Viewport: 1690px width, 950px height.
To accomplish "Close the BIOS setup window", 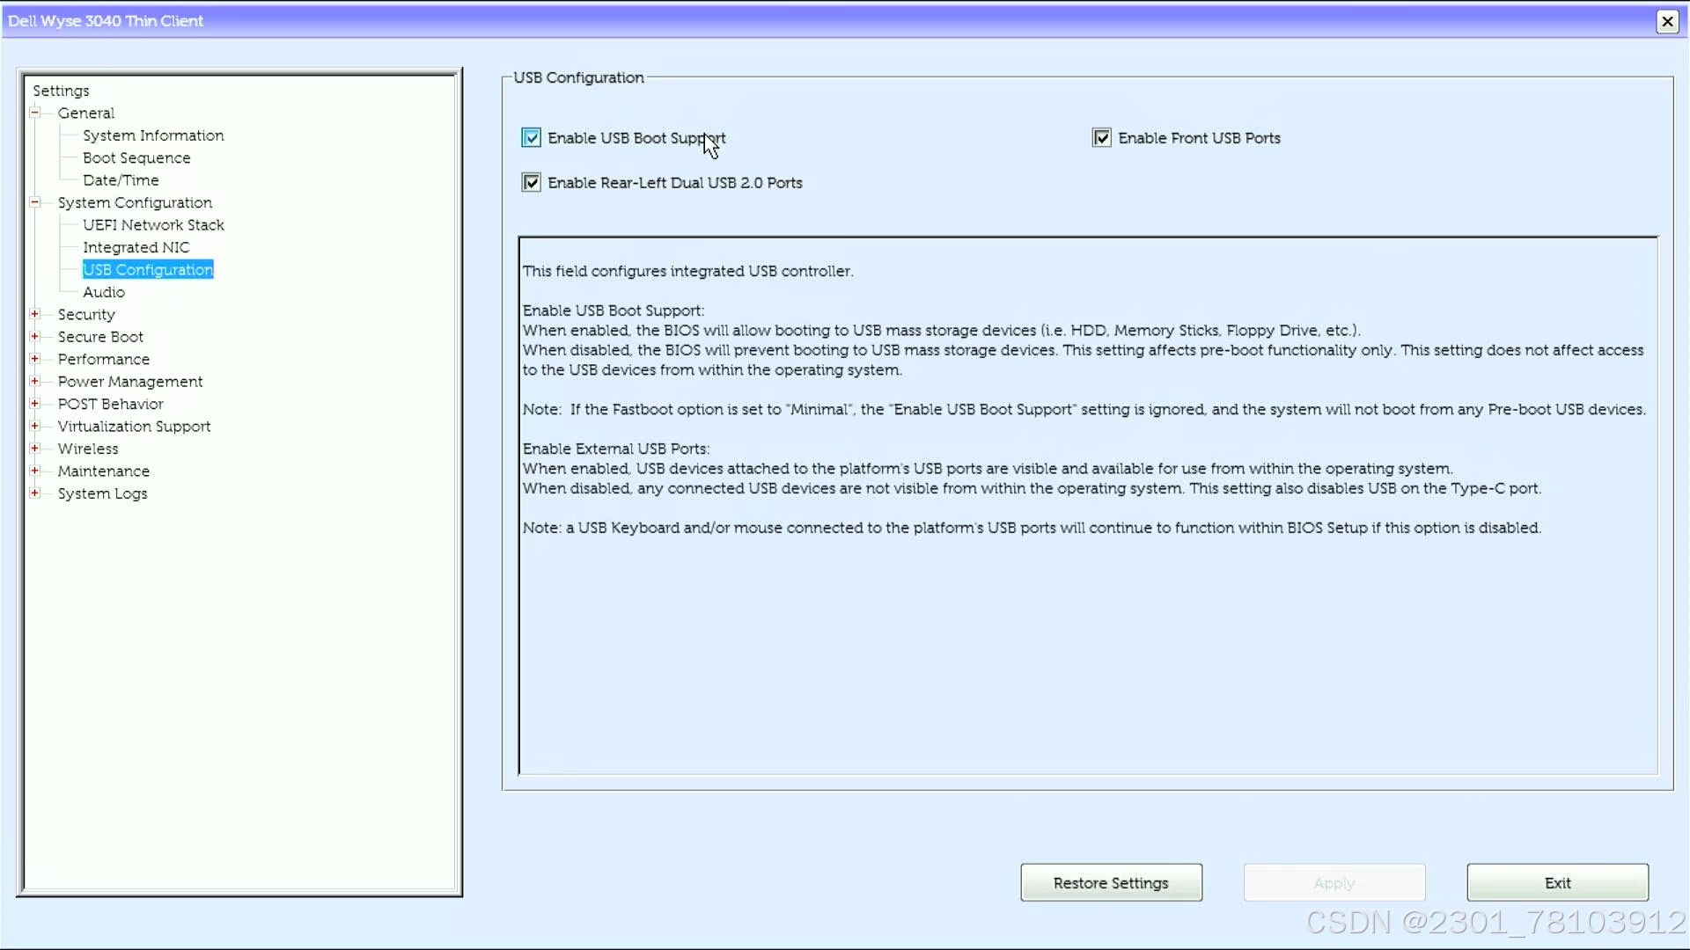I will (1667, 21).
